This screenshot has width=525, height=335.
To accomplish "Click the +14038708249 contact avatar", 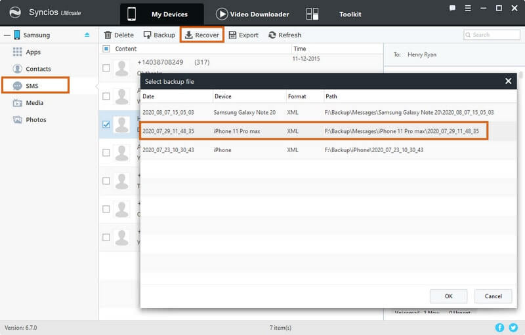I will [x=122, y=68].
